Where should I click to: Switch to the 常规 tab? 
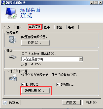[9, 27]
